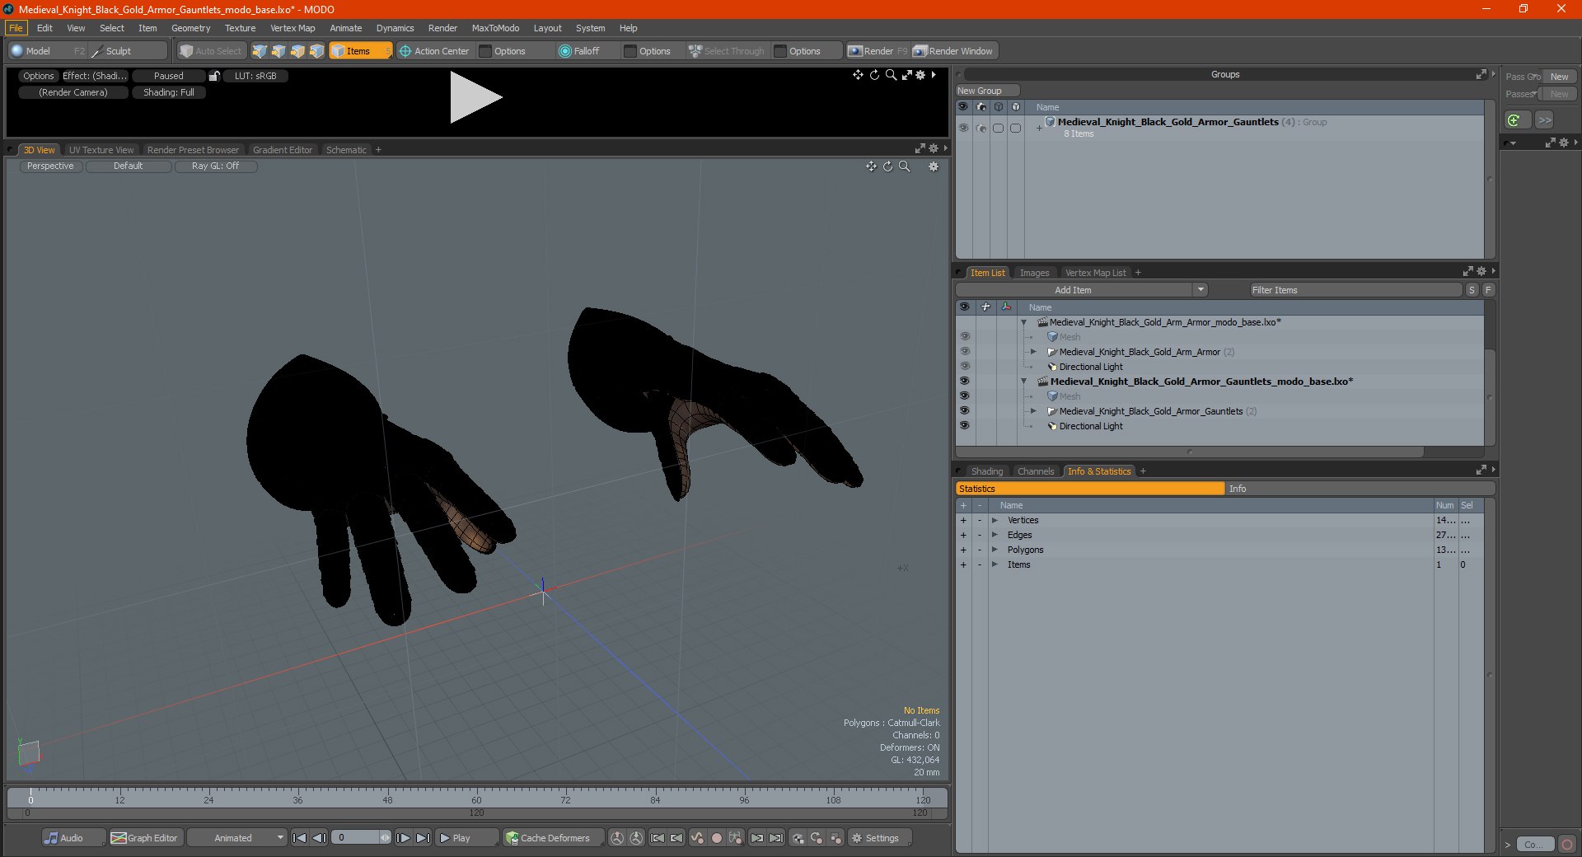The height and width of the screenshot is (857, 1582).
Task: Start the render preview play button
Action: 475,98
